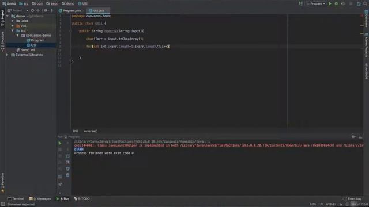
Task: Click restore layout icon in Run panel
Action: pyautogui.click(x=60, y=177)
